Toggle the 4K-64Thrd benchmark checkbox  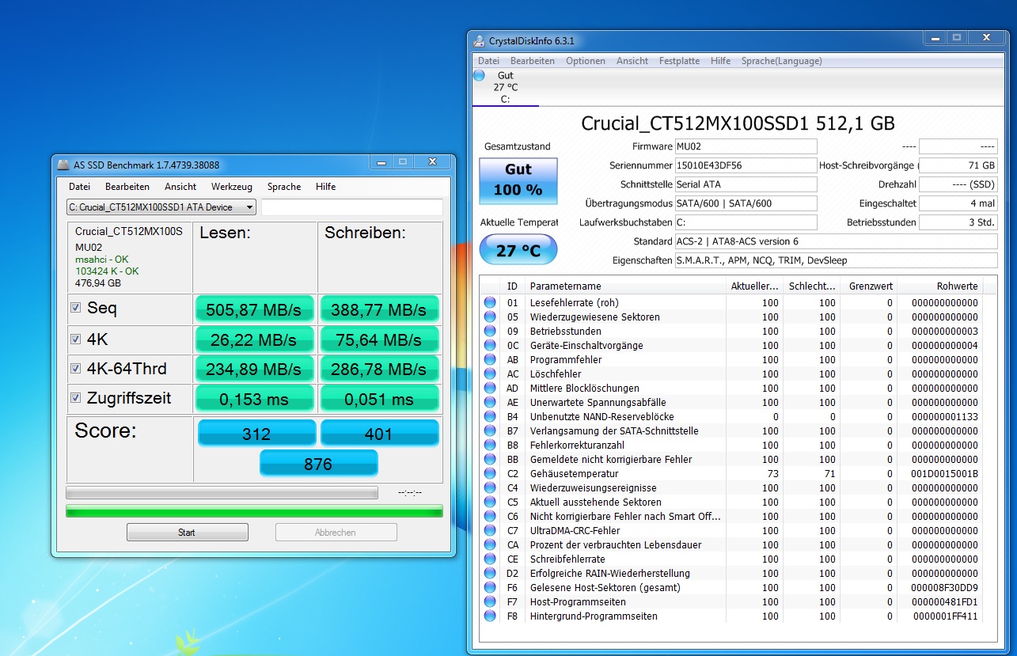click(x=76, y=368)
